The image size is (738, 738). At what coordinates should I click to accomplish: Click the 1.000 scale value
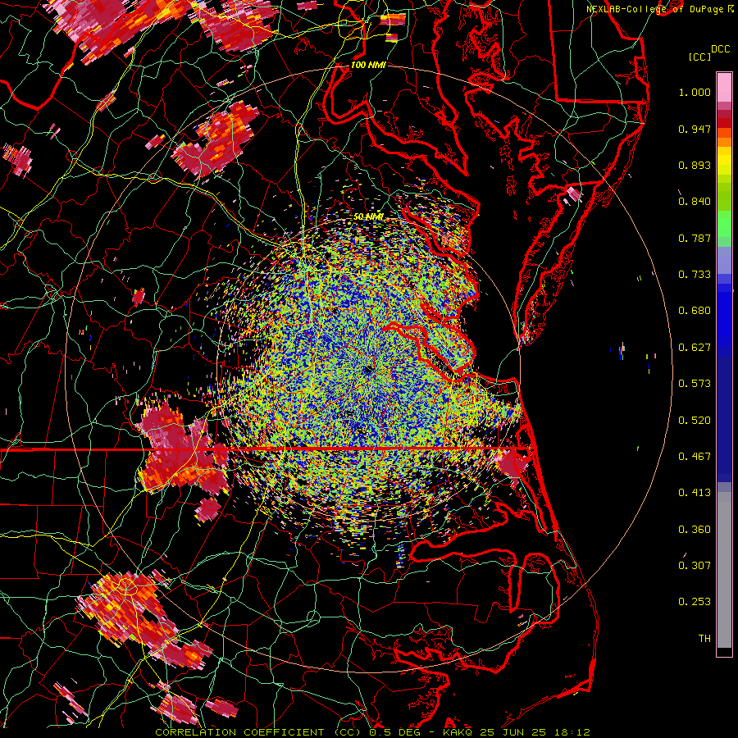695,92
